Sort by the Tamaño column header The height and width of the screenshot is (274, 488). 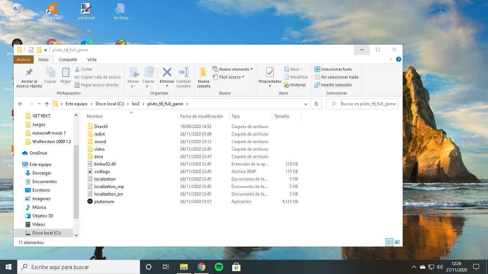tap(282, 116)
